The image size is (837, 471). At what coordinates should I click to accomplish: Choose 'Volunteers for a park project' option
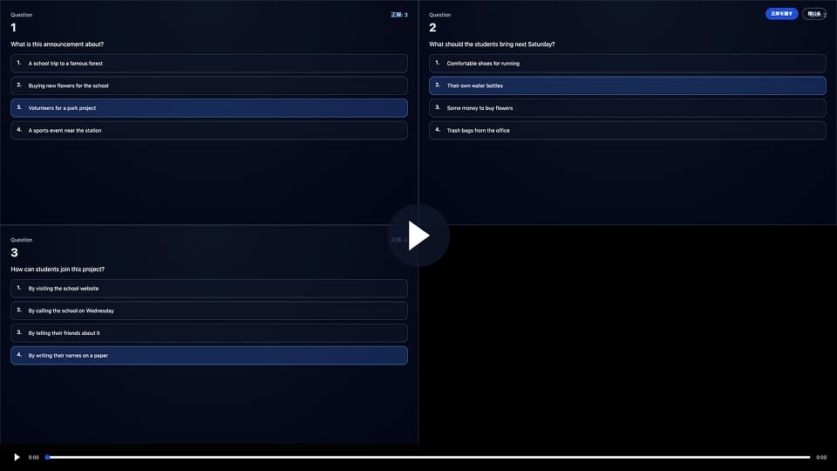(x=208, y=108)
